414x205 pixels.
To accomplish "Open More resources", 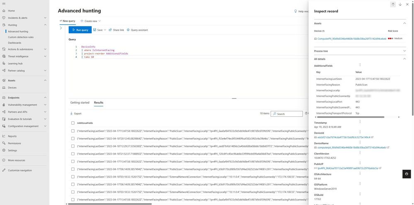I will 17,160.
